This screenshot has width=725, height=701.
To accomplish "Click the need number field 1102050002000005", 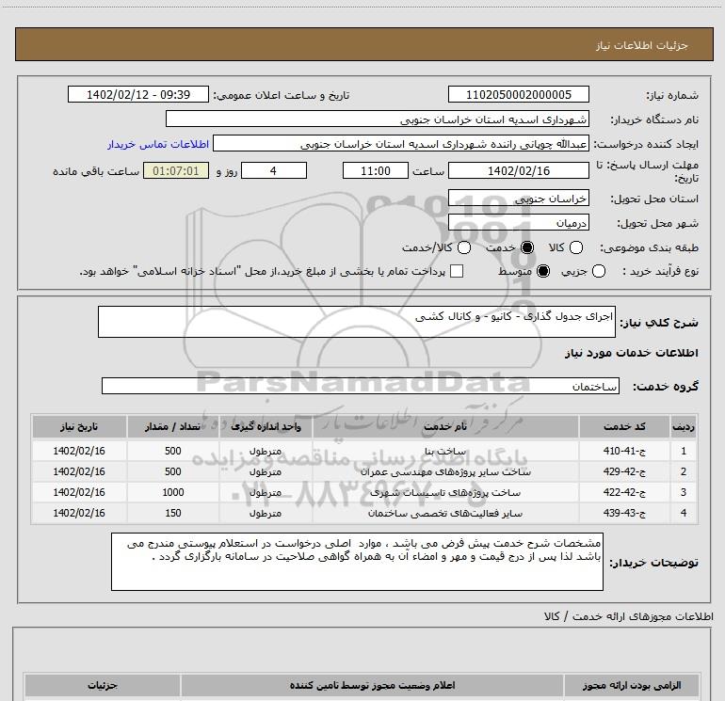I will pos(518,94).
